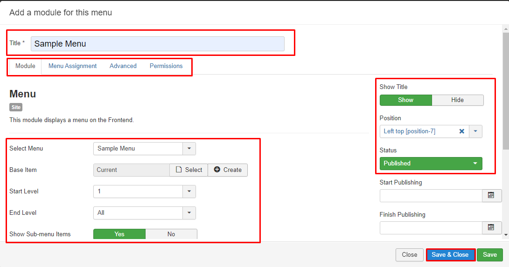Expand the Select Menu dropdown
The height and width of the screenshot is (267, 509).
click(189, 149)
